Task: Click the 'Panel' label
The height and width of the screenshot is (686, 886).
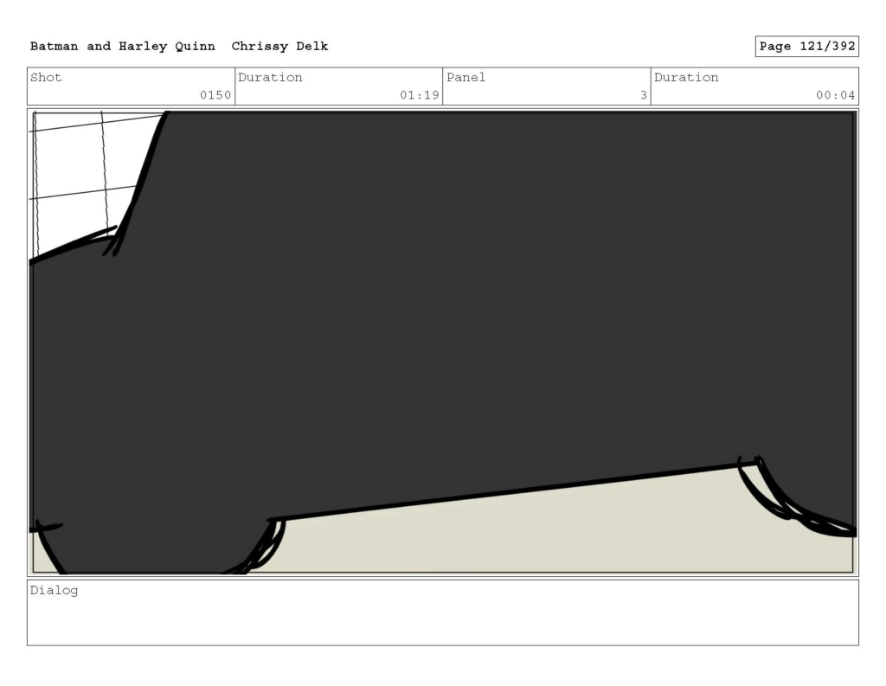Action: pos(465,77)
